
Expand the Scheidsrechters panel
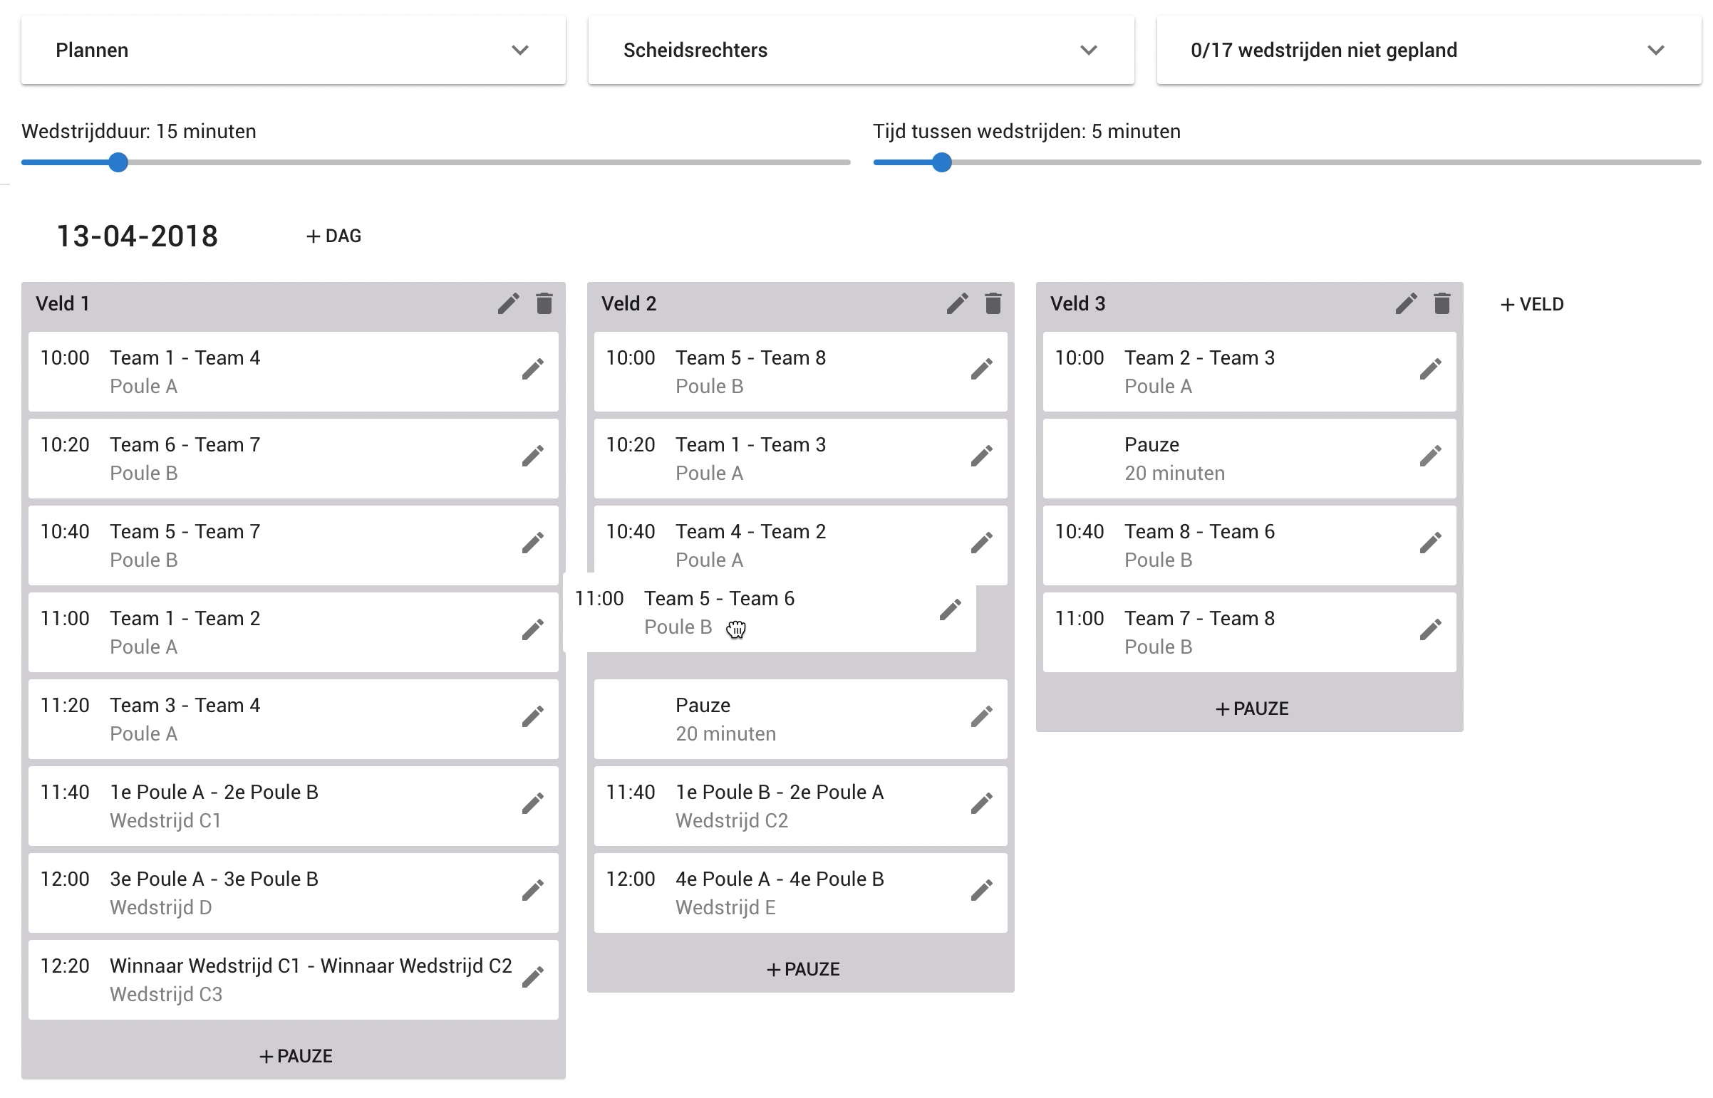click(x=861, y=51)
